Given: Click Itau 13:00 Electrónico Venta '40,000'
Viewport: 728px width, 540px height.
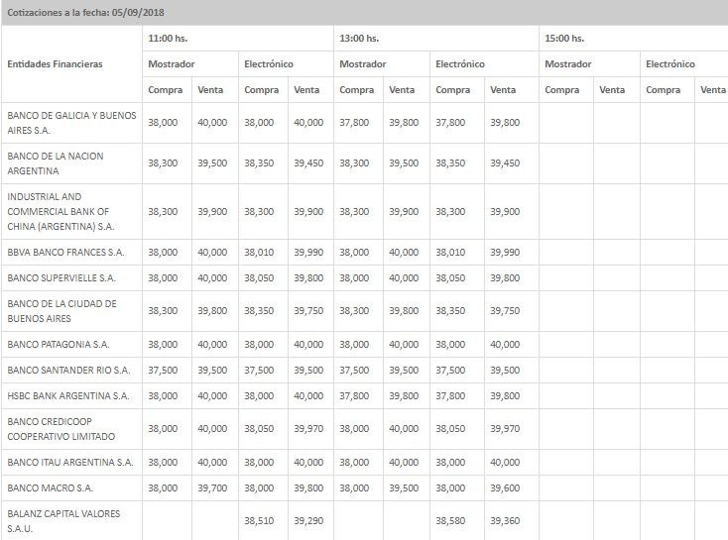Looking at the screenshot, I should [x=505, y=462].
